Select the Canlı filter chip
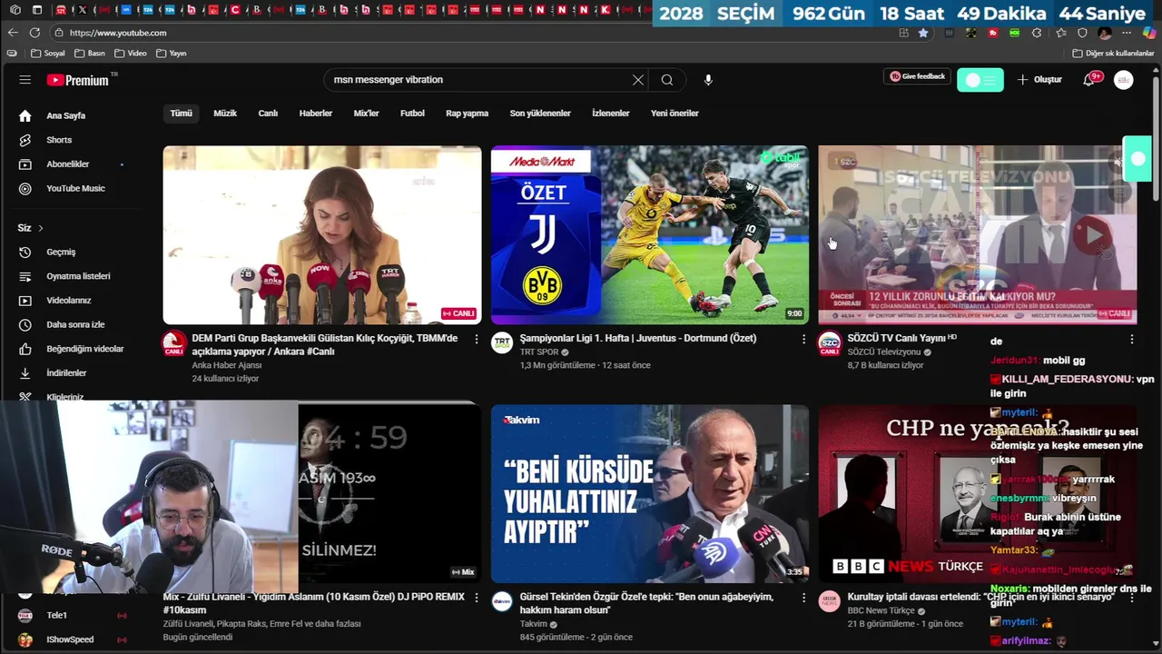The image size is (1162, 654). click(268, 114)
